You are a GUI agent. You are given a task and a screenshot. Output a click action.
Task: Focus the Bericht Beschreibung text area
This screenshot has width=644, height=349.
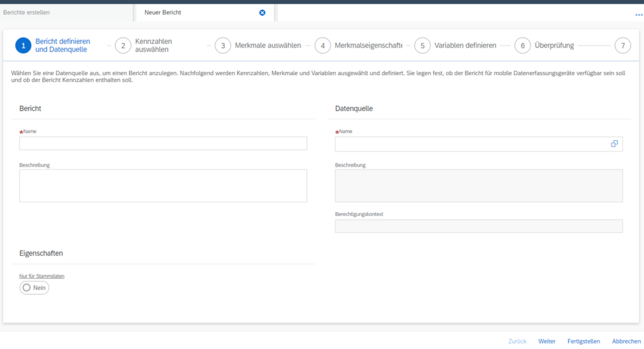click(163, 186)
